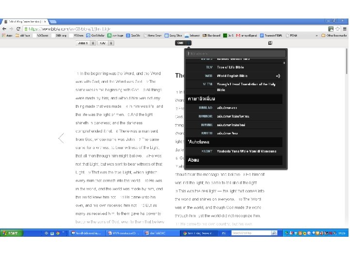The image size is (350, 263).
Task: Go to previous chapter with left chevron arrow
Action: point(61,138)
